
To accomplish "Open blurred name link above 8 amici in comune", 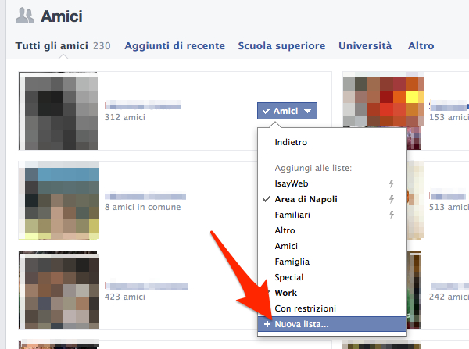I will click(x=145, y=196).
